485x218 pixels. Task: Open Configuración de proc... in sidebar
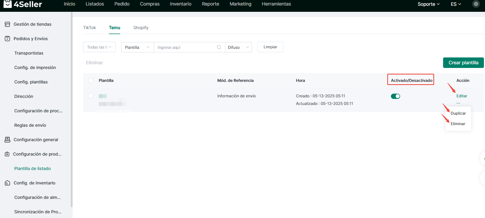coord(38,111)
